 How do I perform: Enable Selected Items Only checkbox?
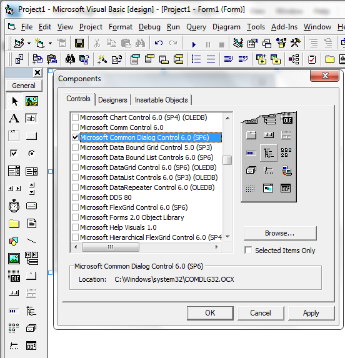pos(248,251)
